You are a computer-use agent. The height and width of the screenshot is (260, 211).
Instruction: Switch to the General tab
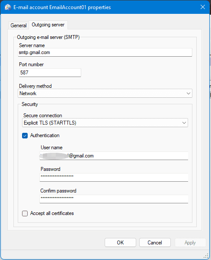coord(19,26)
